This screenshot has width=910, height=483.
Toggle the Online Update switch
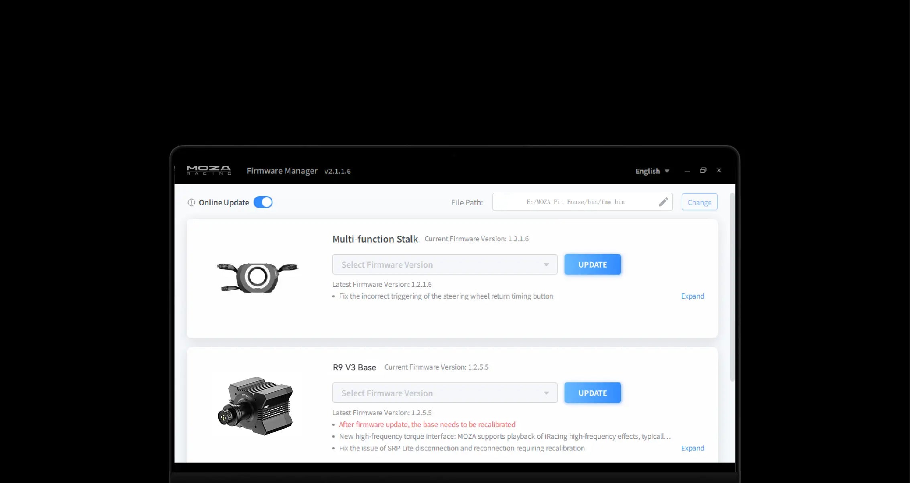point(263,202)
